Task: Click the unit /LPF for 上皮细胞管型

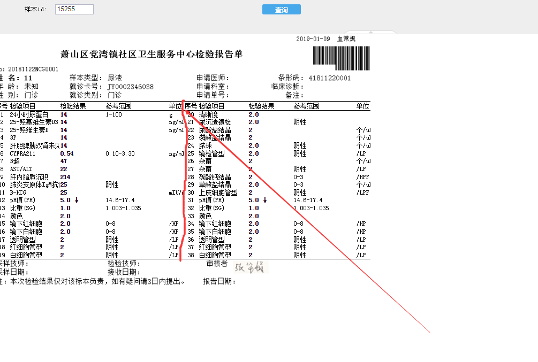Action: 362,192
